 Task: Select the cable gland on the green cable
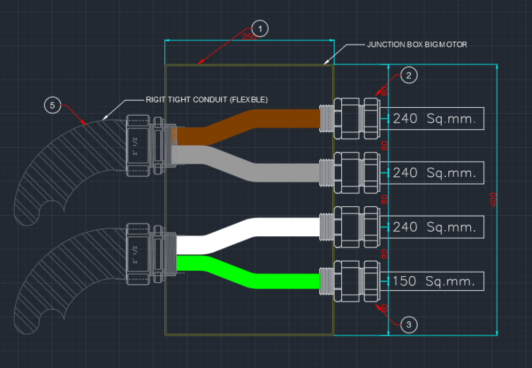pyautogui.click(x=350, y=281)
